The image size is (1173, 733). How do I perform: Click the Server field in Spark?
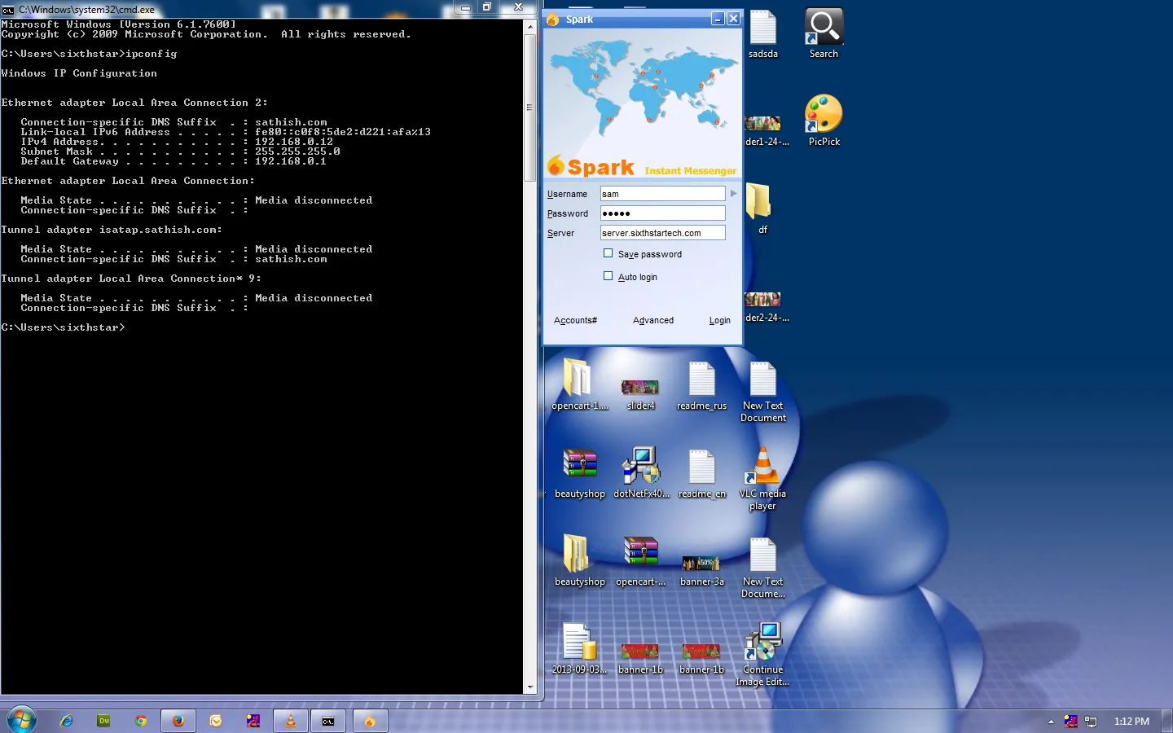pyautogui.click(x=662, y=233)
